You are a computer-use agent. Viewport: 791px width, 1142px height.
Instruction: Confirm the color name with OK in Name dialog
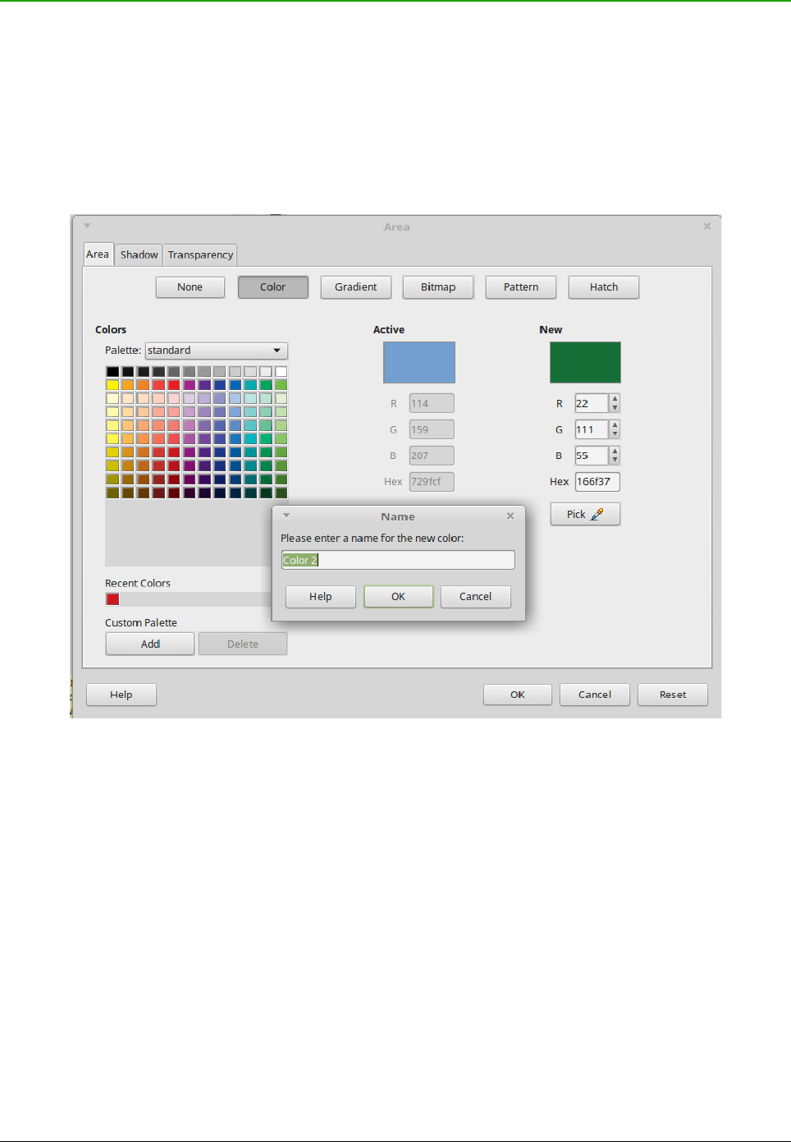pyautogui.click(x=399, y=597)
